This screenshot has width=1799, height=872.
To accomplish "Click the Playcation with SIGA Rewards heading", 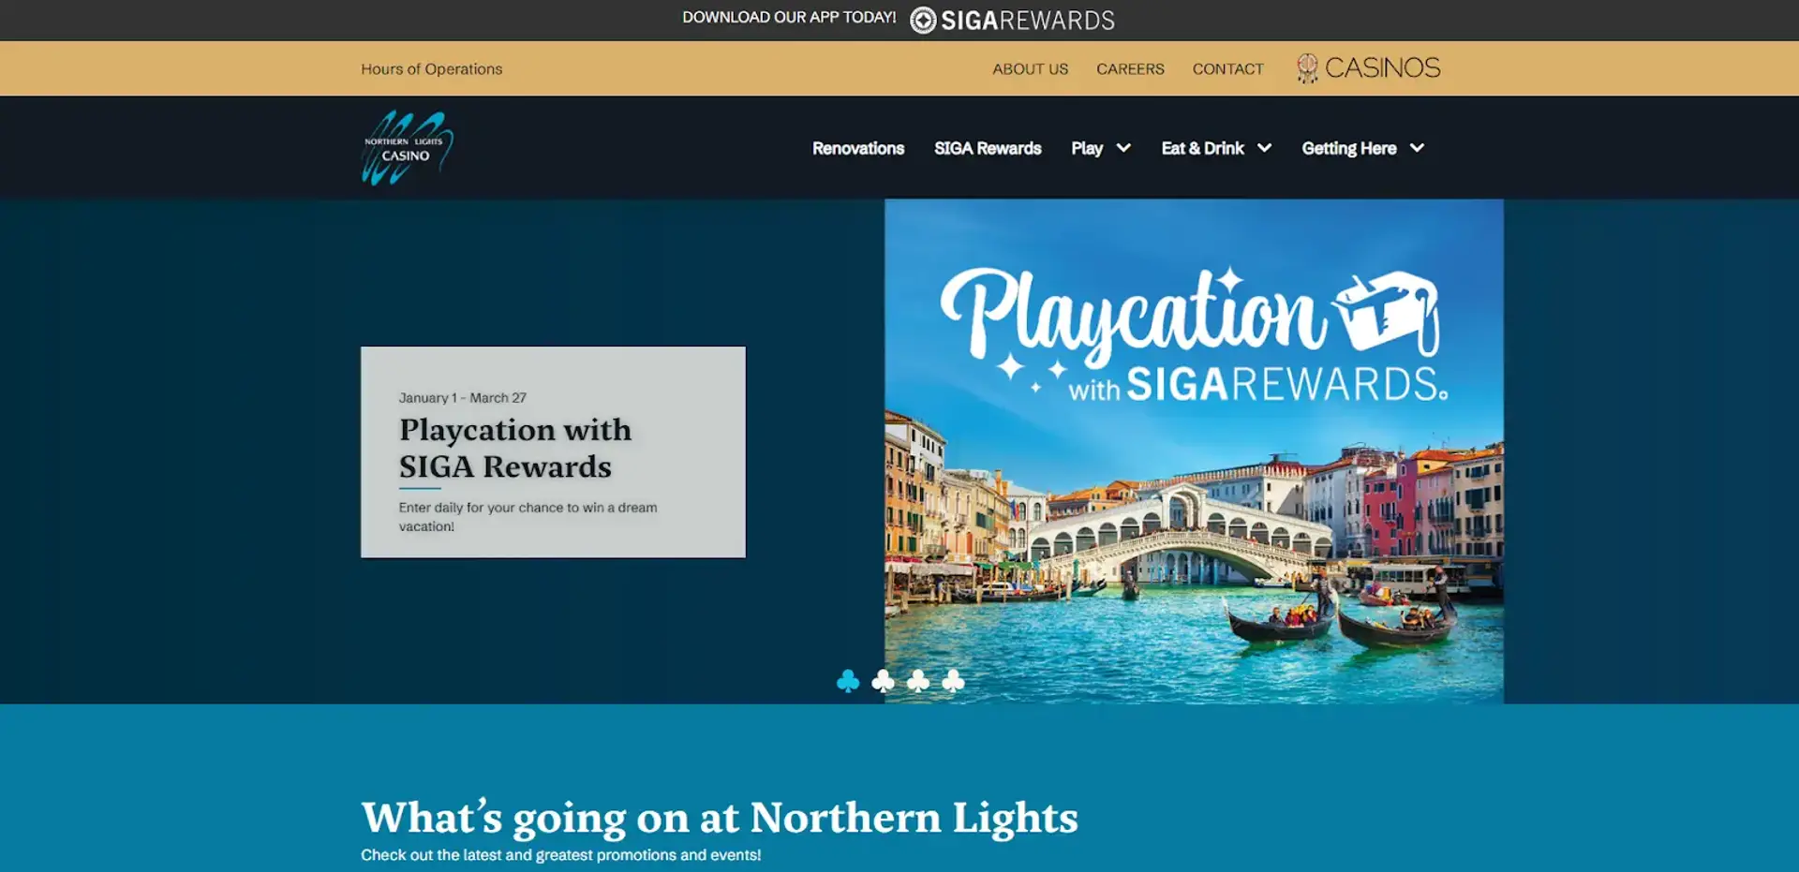I will tap(515, 448).
